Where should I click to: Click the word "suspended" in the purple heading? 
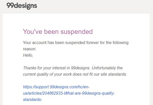76,32
